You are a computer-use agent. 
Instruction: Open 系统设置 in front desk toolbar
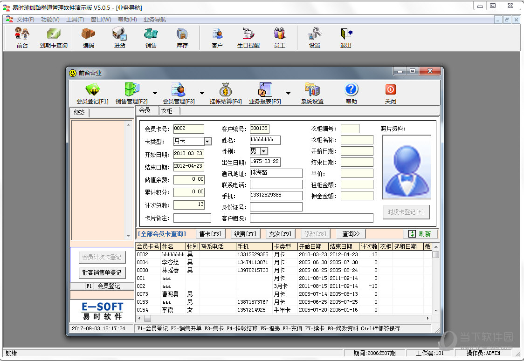click(x=312, y=94)
